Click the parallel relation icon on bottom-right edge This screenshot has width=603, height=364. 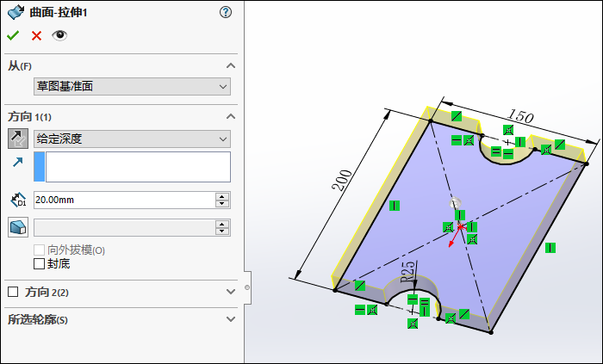click(x=464, y=314)
